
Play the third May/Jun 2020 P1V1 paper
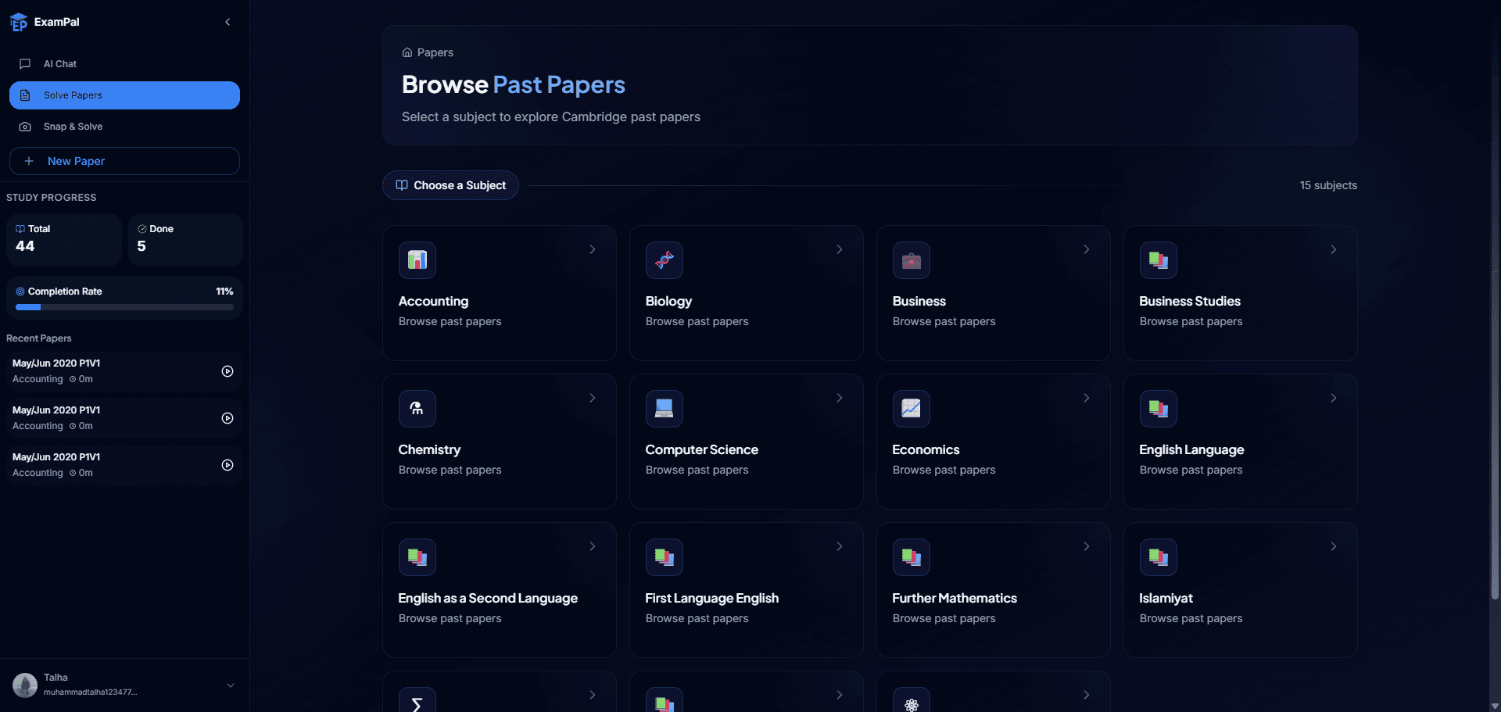coord(227,465)
